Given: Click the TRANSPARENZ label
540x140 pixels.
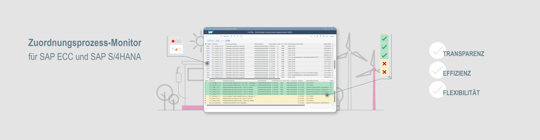Looking at the screenshot, I should pyautogui.click(x=463, y=54).
